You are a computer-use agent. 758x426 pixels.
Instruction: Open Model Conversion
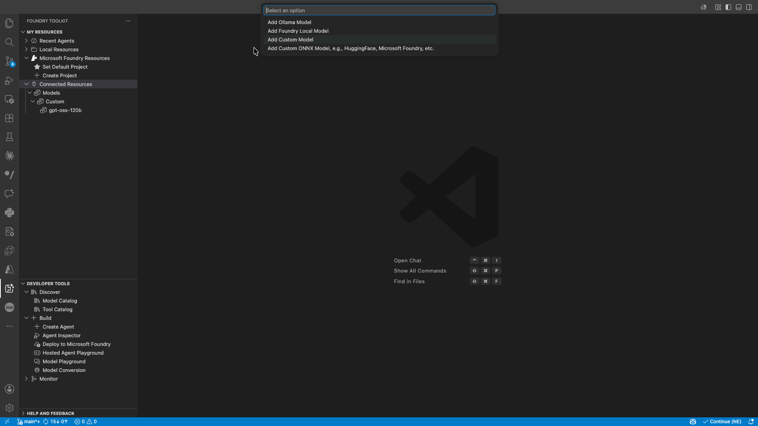pos(64,370)
